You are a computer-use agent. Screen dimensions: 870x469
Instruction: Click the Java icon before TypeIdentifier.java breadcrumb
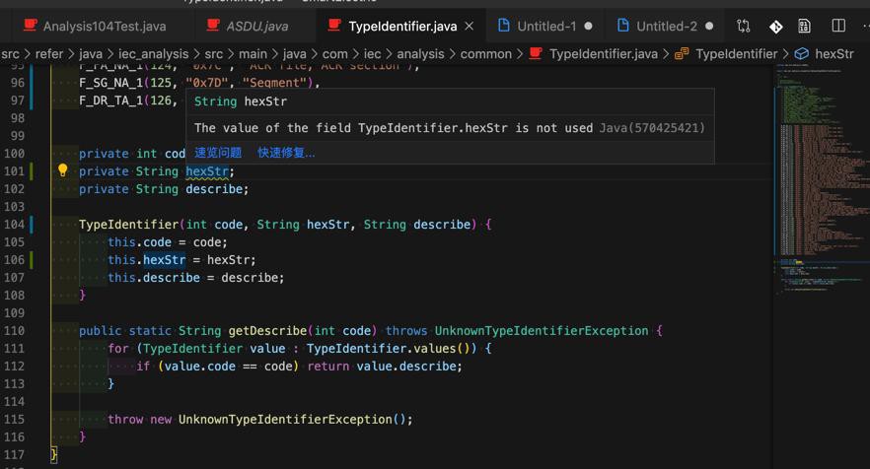coord(536,53)
